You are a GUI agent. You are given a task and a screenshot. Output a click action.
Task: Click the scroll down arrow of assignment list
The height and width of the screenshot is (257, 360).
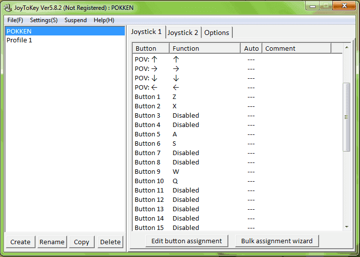[347, 227]
